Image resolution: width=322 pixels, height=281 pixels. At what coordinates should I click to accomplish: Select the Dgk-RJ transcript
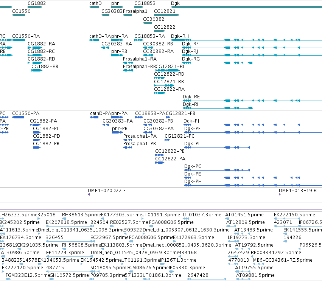click(x=252, y=55)
